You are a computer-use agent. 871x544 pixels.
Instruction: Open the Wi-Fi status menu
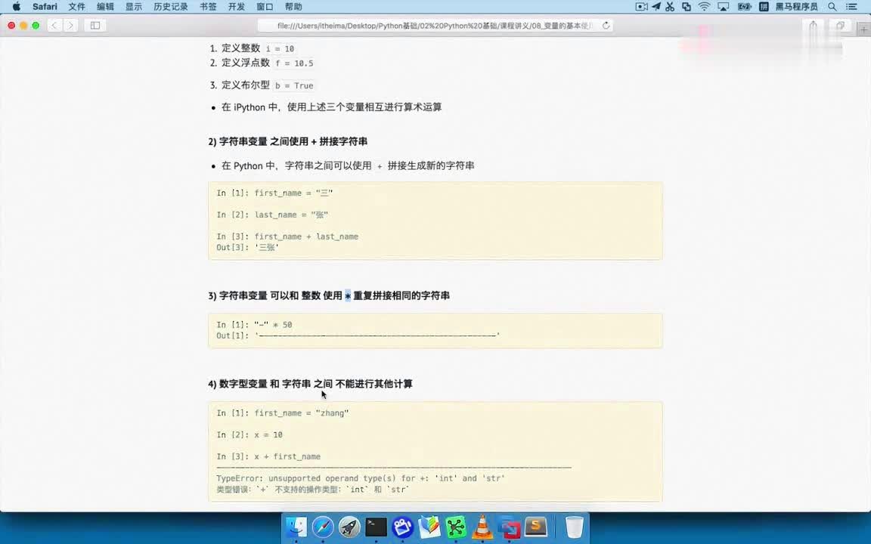[x=705, y=7]
